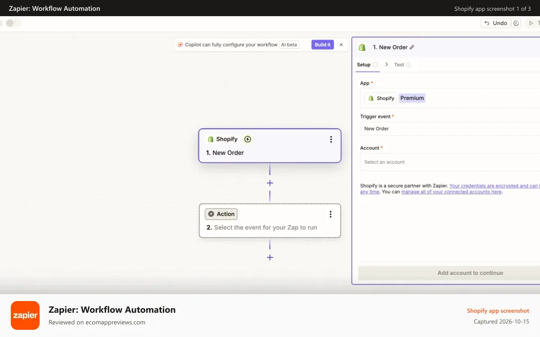Select the step 2 'Select the event' node
Image resolution: width=540 pixels, height=337 pixels.
coord(270,221)
